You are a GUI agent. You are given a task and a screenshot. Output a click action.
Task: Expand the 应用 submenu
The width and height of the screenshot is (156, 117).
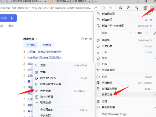coord(125,58)
